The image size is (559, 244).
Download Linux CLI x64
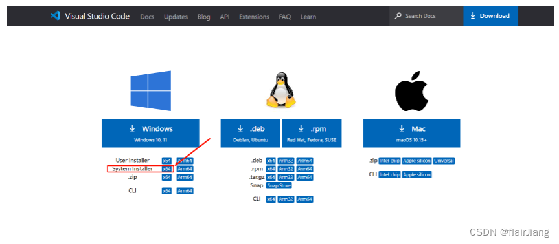coord(271,199)
